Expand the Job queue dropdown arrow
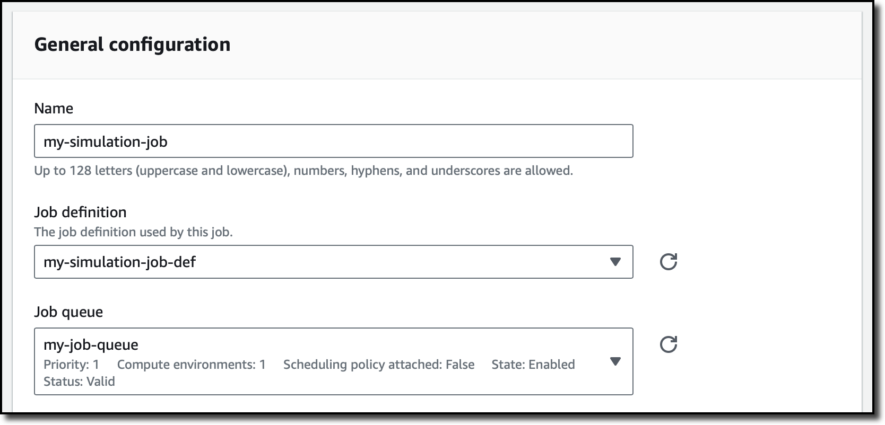The height and width of the screenshot is (425, 885). point(615,361)
